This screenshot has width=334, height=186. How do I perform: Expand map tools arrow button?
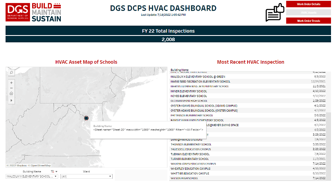point(11,100)
